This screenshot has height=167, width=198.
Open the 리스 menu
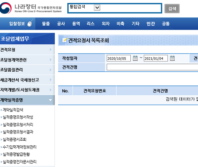(x=91, y=24)
